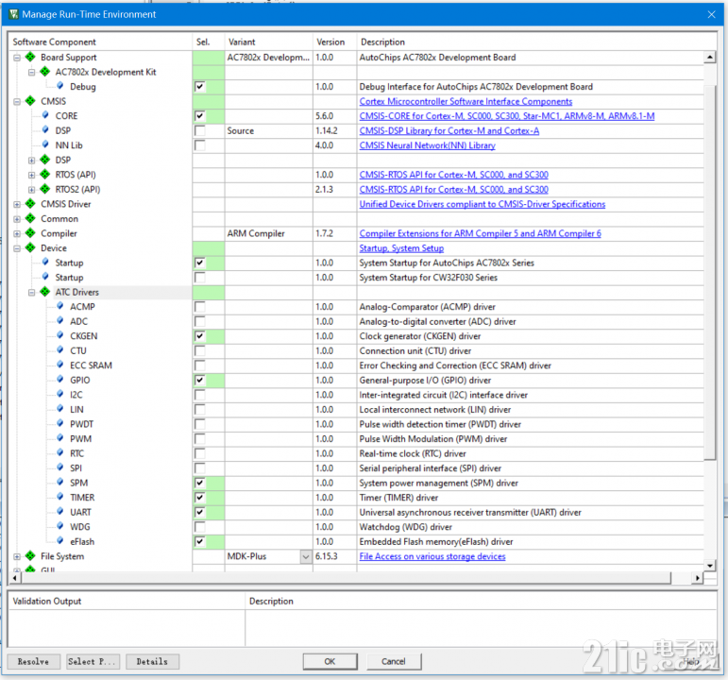Click the ADC driver component icon
728x680 pixels.
coord(59,321)
